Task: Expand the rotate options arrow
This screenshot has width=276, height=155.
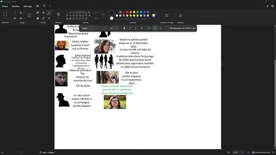Action: click(x=24, y=12)
